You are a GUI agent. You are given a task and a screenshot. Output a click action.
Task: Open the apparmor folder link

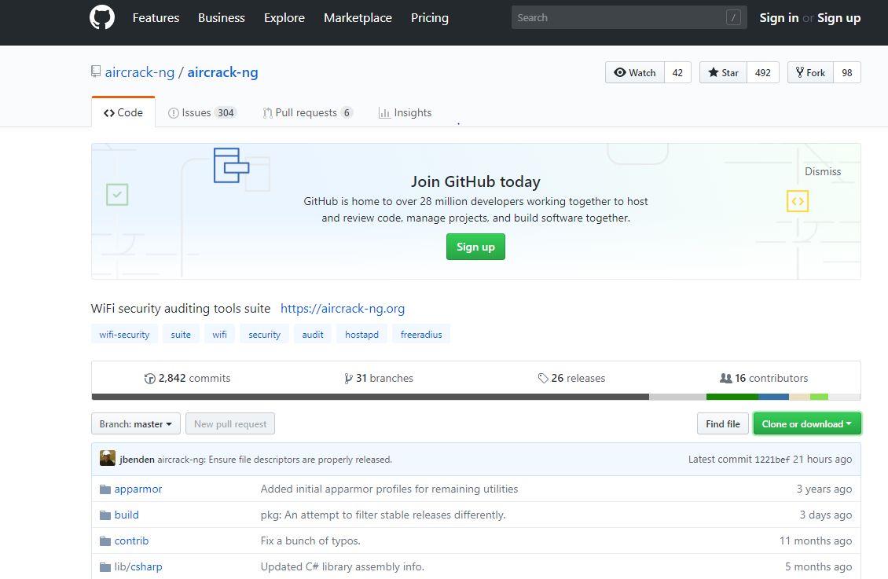click(x=138, y=489)
